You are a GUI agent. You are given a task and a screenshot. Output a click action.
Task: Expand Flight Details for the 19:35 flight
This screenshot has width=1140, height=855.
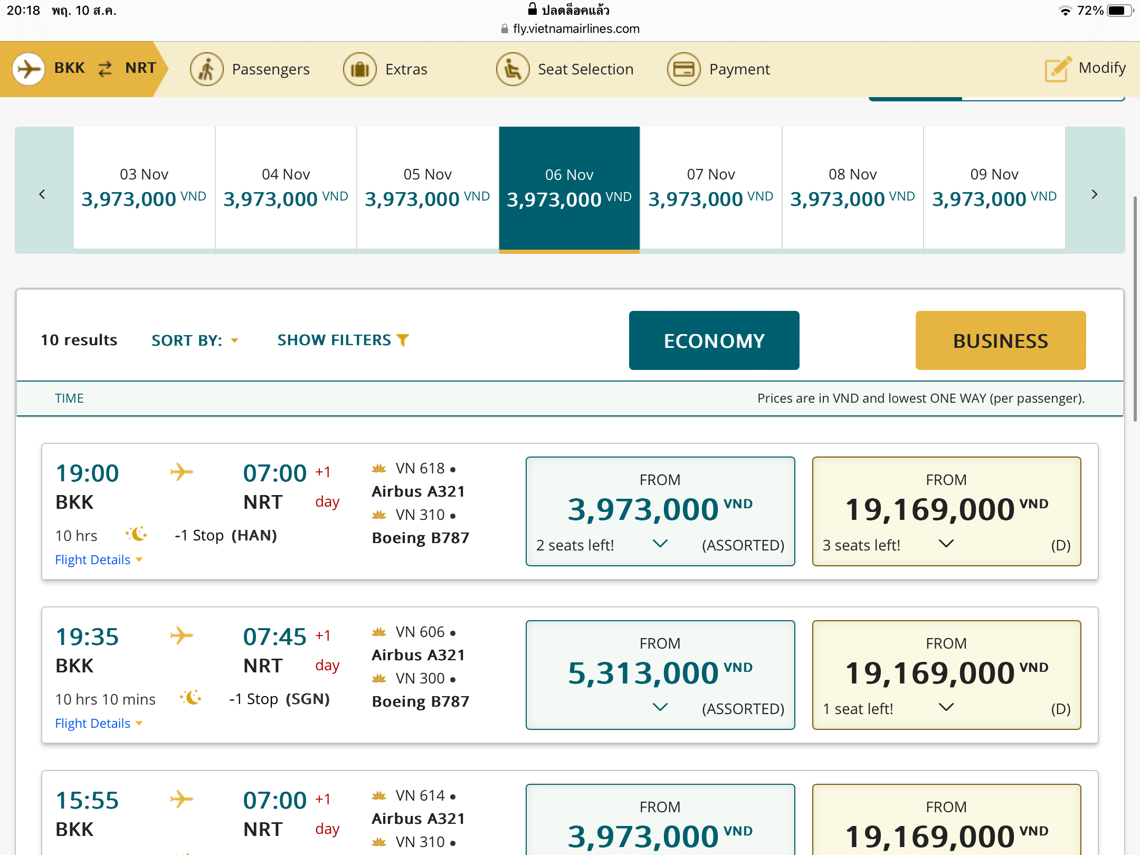coord(99,723)
